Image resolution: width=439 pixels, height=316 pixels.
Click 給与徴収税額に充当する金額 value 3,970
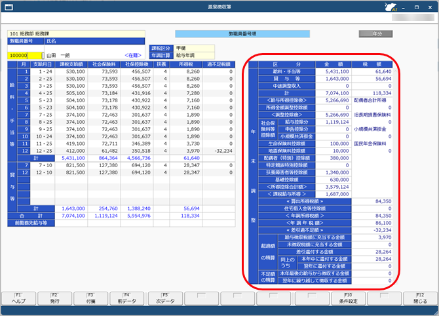pyautogui.click(x=372, y=237)
